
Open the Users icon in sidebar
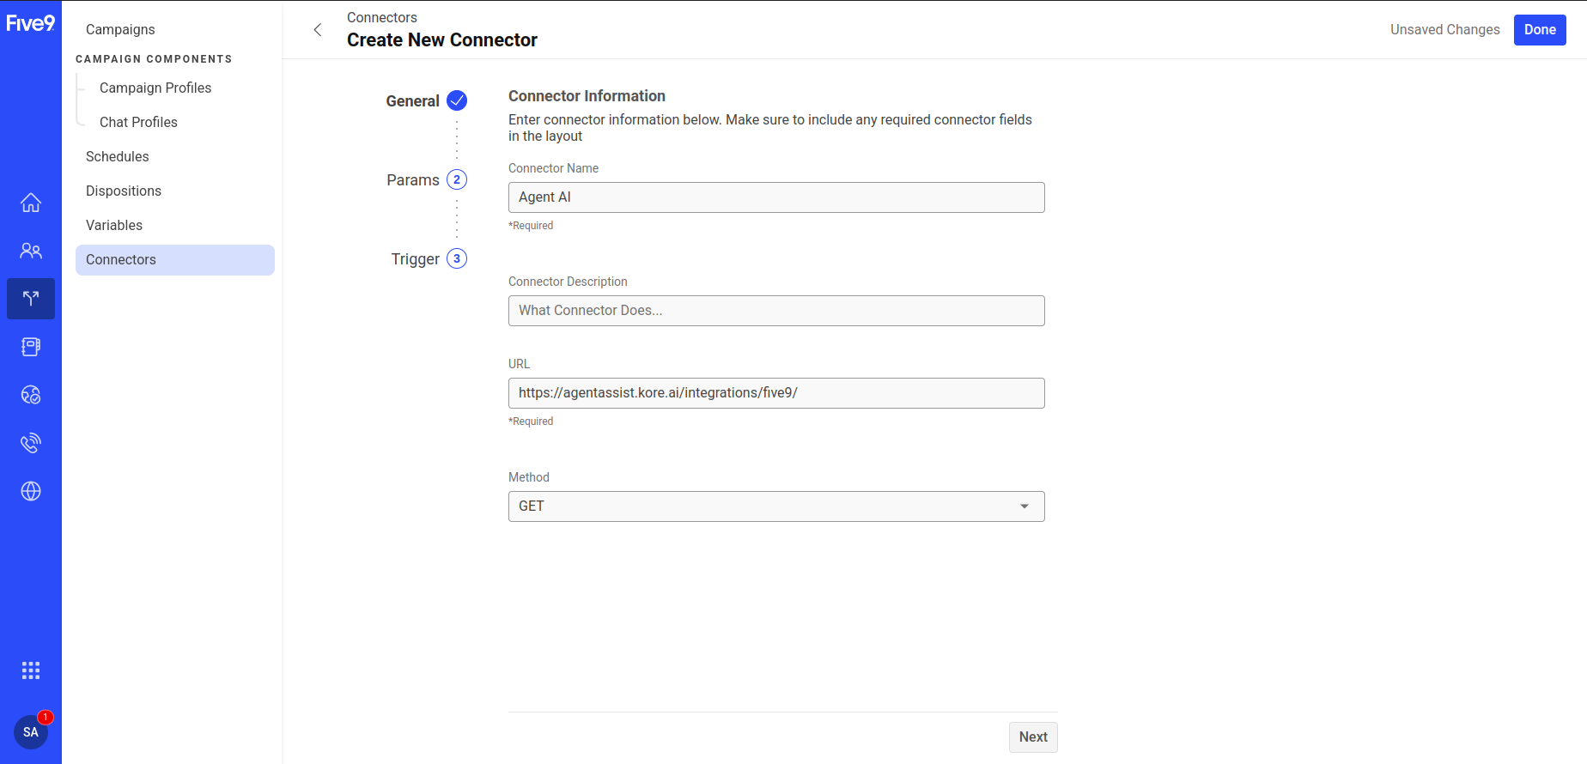31,251
